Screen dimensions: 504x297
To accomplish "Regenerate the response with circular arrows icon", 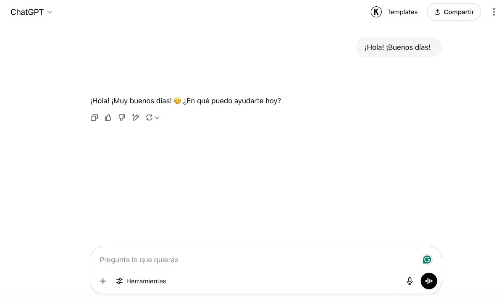I will 149,117.
